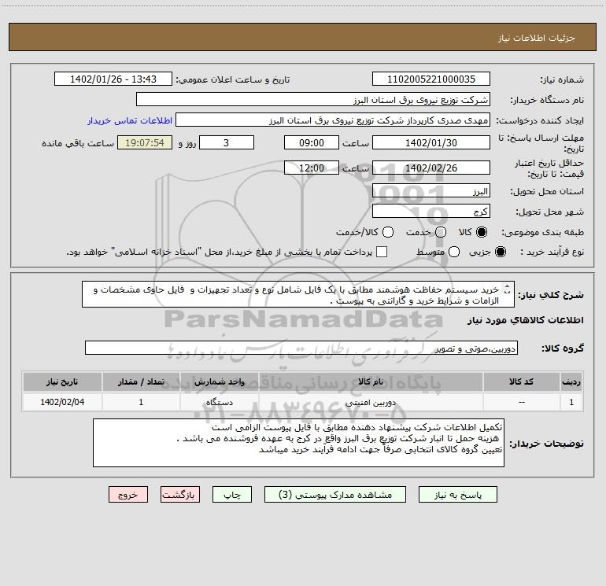Click the گروه کالا field دوربین،صوتی و تصویر
The height and width of the screenshot is (586, 606).
coord(301,348)
